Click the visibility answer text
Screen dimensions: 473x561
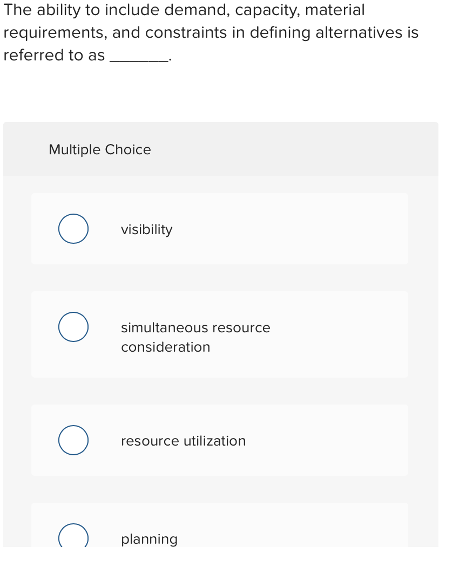pos(146,229)
